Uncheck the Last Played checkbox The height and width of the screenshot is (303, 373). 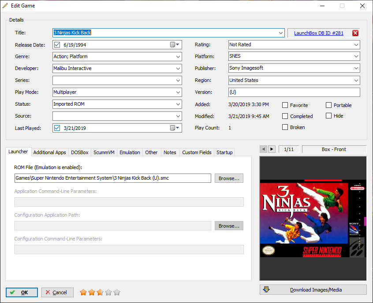coord(57,128)
